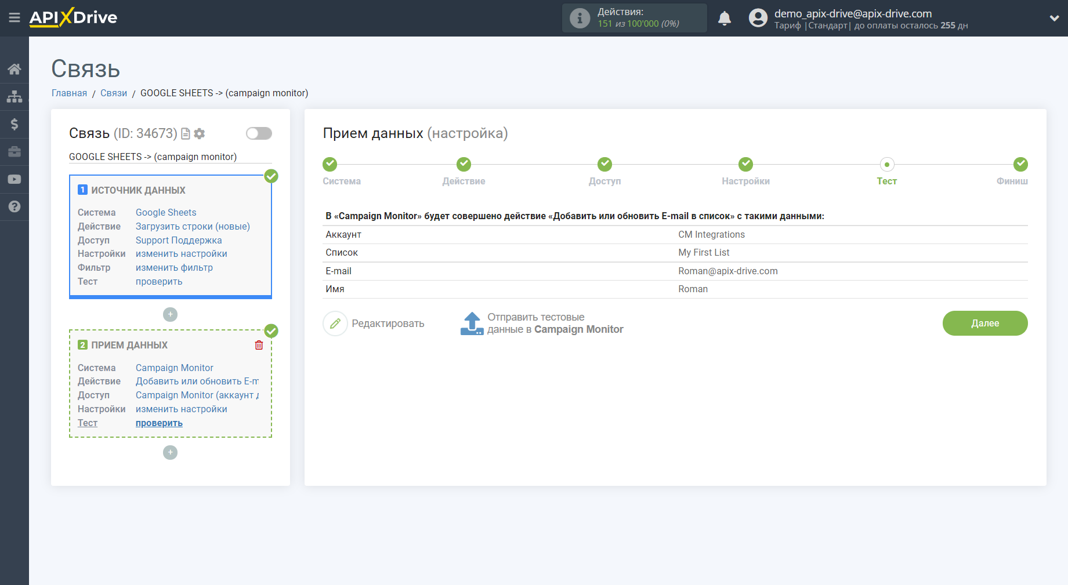The width and height of the screenshot is (1068, 585).
Task: Click Редактировать label
Action: [x=388, y=324]
